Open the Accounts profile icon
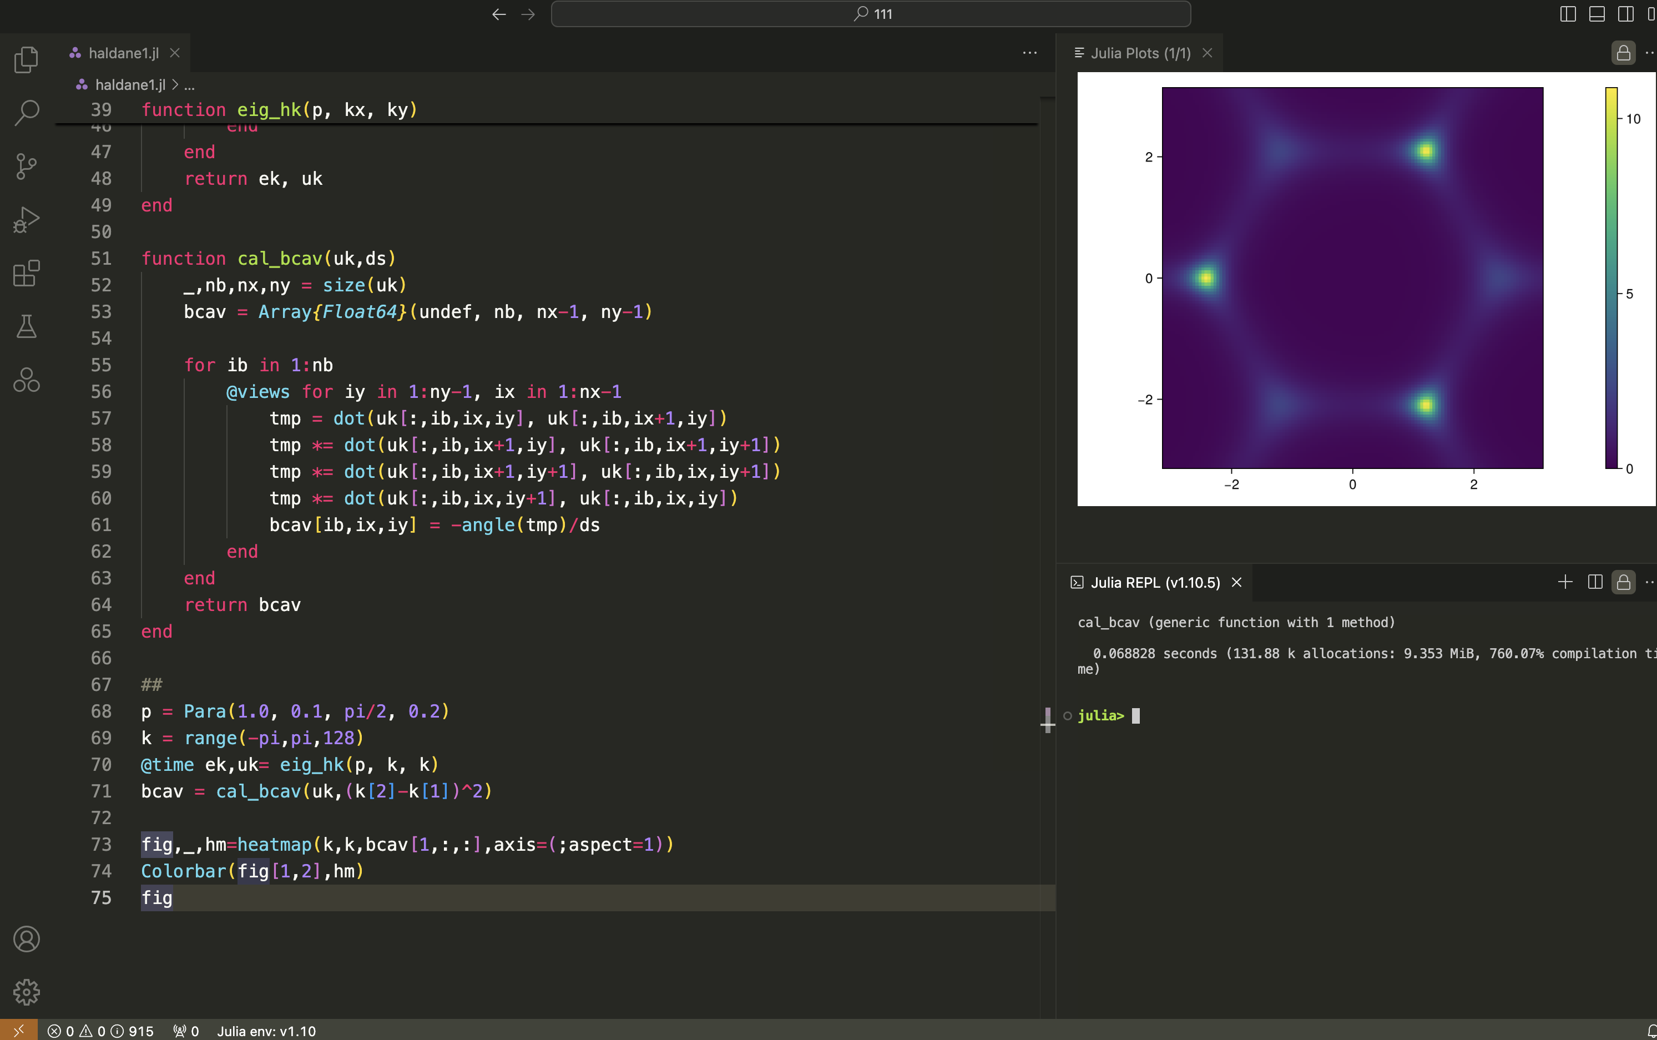The height and width of the screenshot is (1040, 1657). [26, 939]
